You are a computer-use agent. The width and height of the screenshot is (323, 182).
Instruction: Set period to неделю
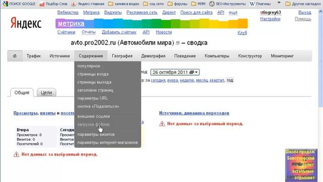pyautogui.click(x=187, y=80)
